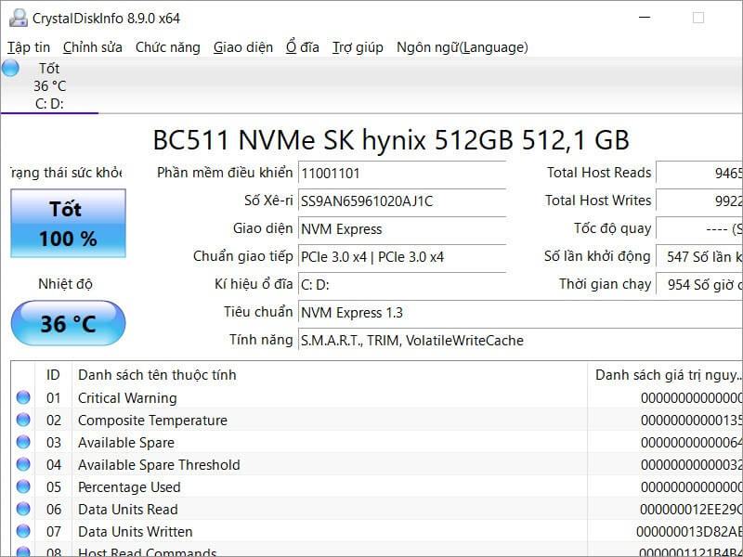Click the status icon beside Percentage Used

click(23, 487)
